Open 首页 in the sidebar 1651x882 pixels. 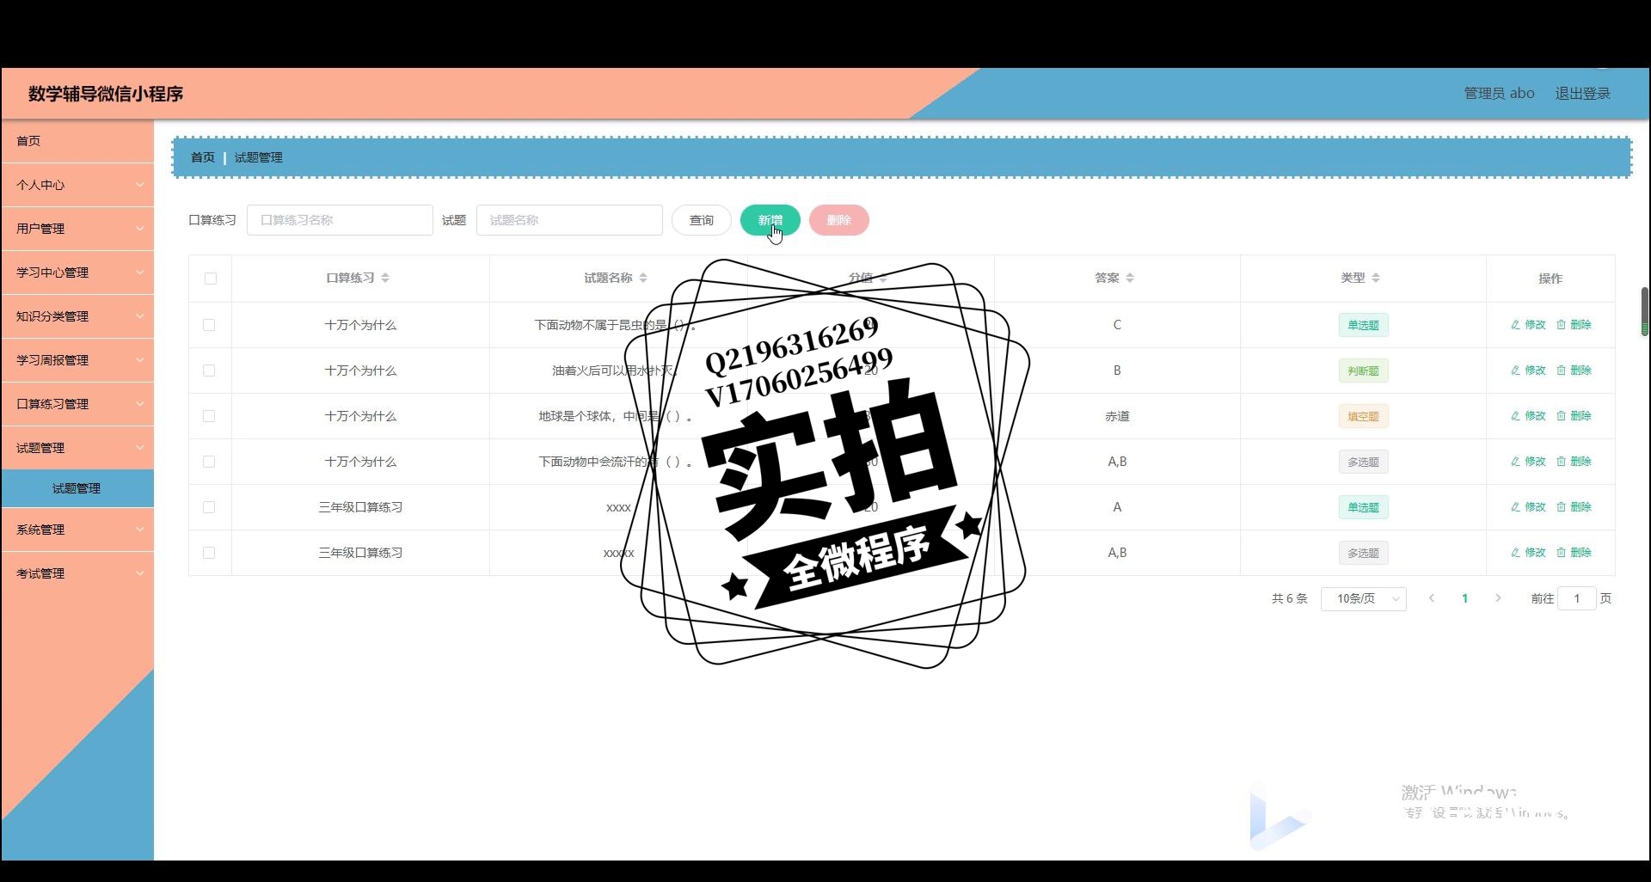77,141
